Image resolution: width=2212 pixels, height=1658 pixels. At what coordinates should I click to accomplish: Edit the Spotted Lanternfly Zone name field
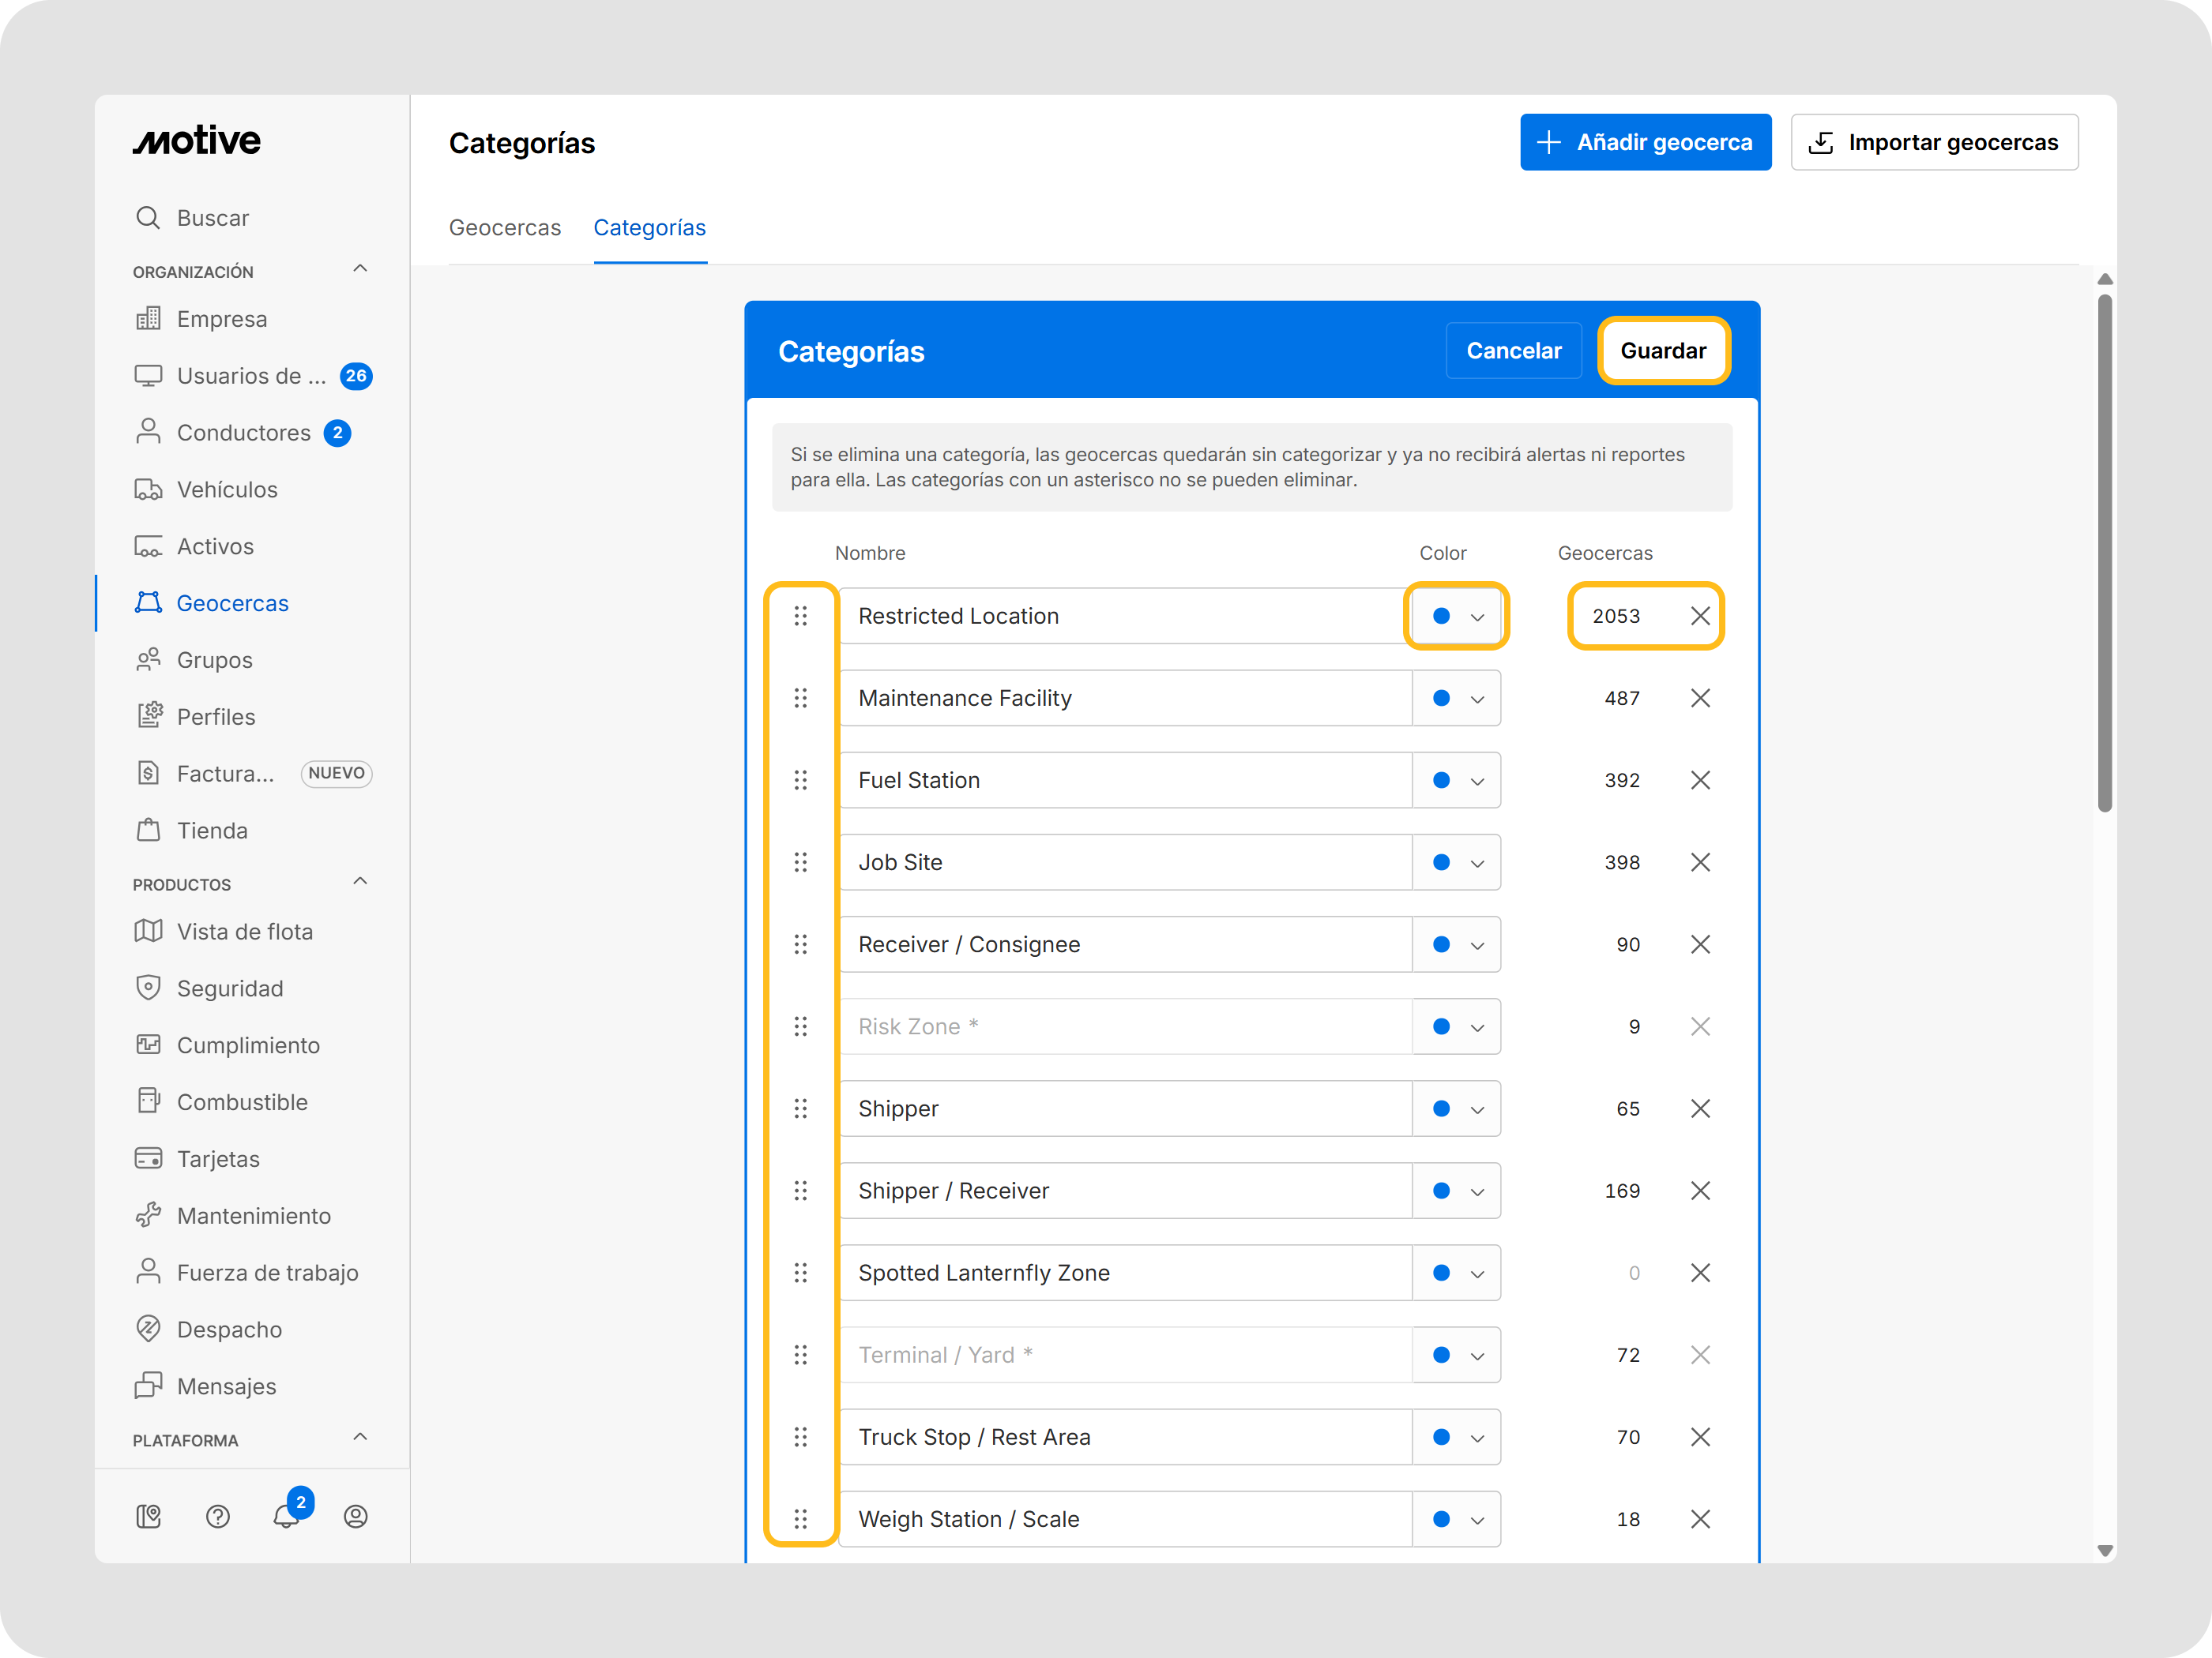[1125, 1274]
